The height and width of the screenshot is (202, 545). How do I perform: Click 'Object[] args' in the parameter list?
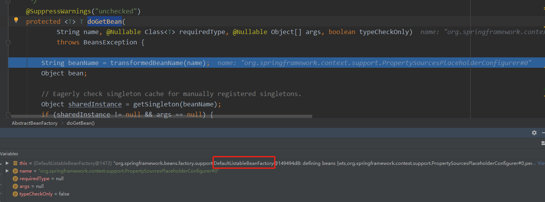296,32
